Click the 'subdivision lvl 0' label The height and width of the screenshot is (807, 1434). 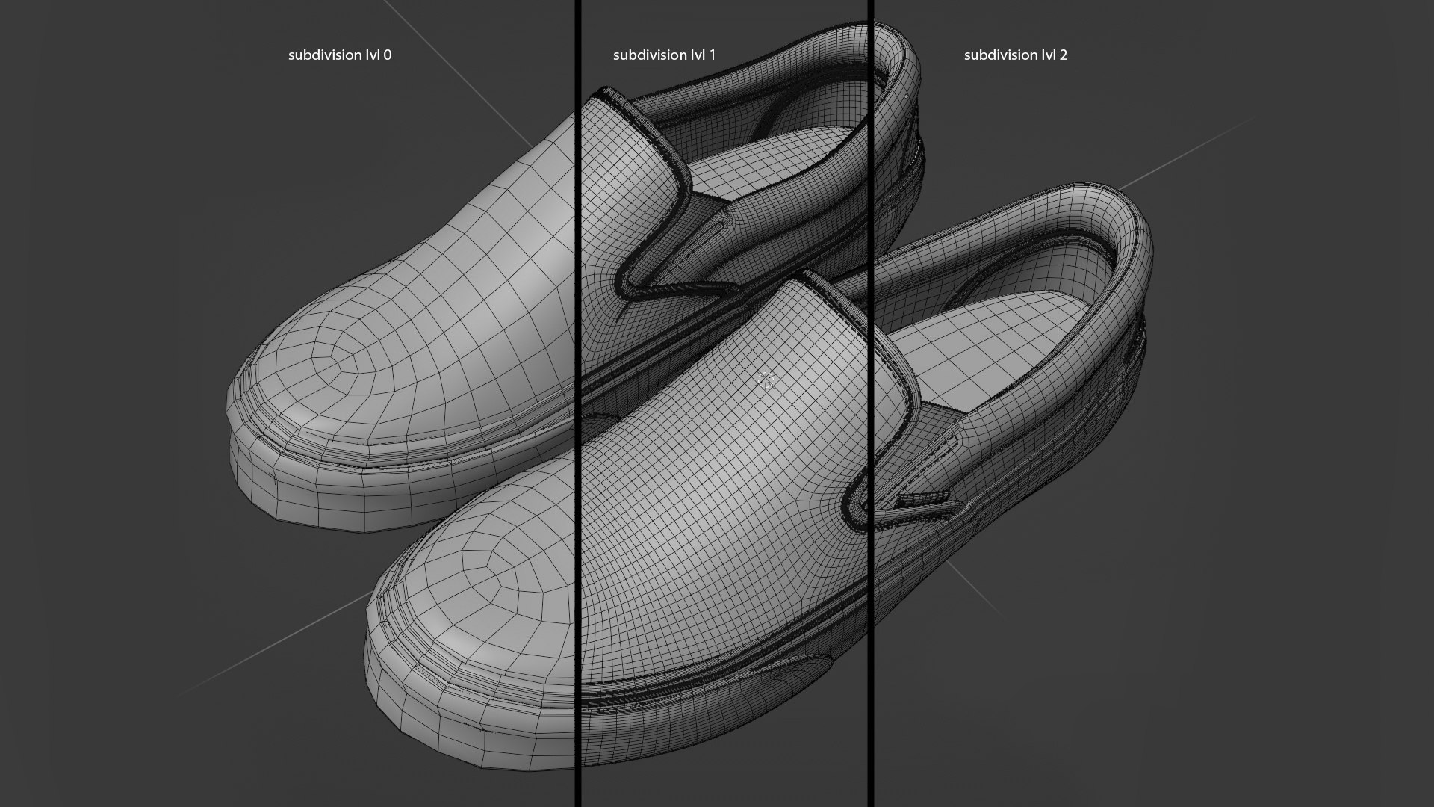pos(340,55)
